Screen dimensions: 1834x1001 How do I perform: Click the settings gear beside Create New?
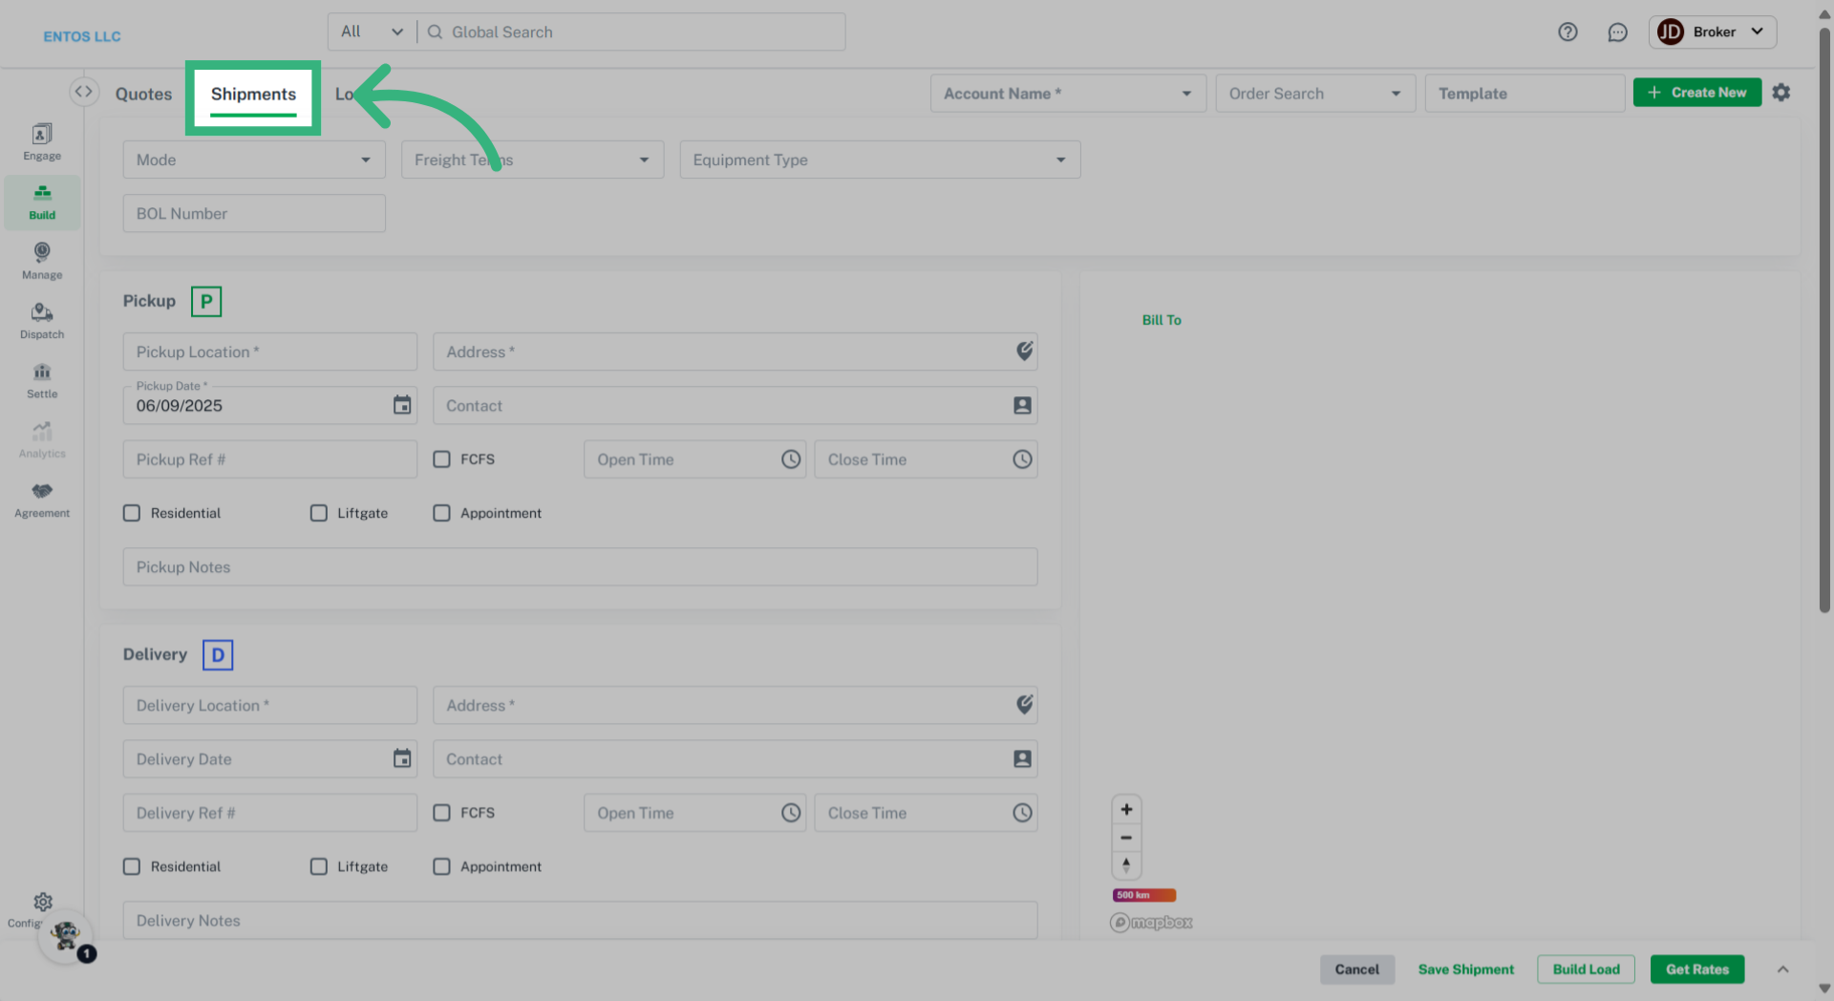point(1781,93)
